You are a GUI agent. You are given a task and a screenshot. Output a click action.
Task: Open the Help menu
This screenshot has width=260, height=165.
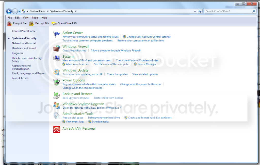click(44, 18)
